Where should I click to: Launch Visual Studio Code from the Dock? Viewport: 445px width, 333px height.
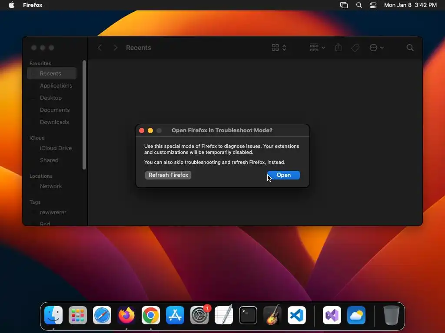297,315
